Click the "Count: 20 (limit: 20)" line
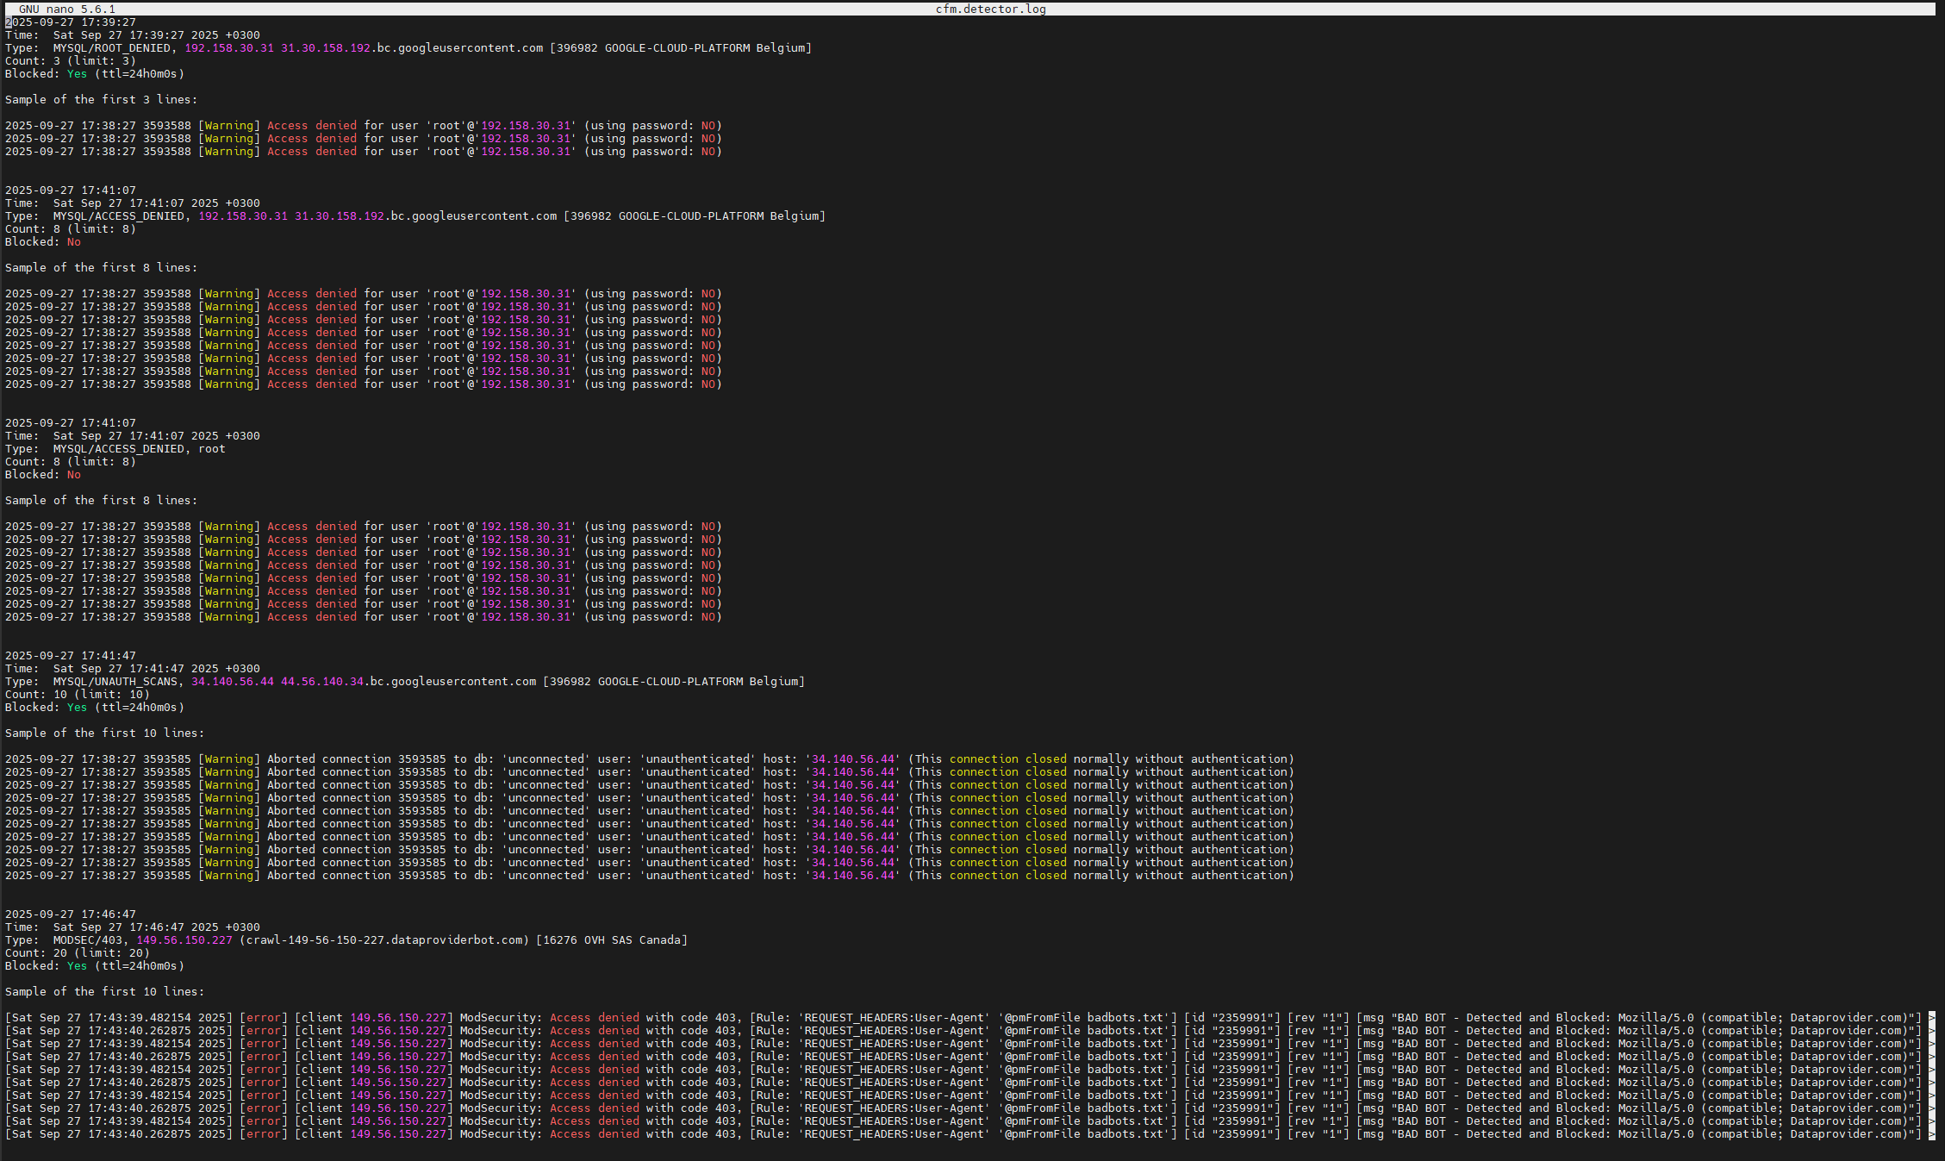The height and width of the screenshot is (1161, 1945). [78, 953]
